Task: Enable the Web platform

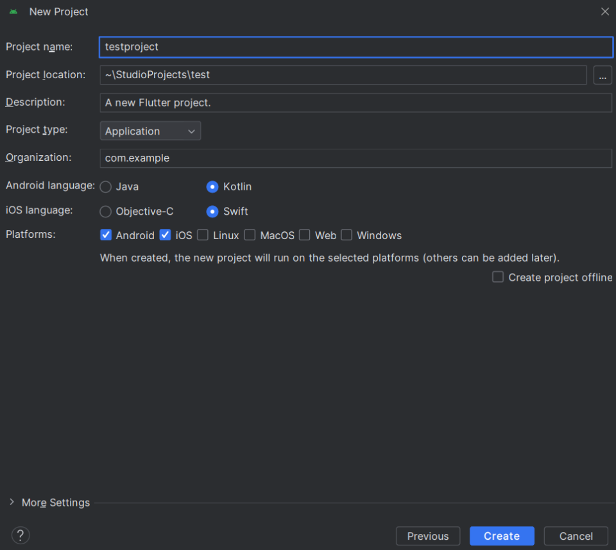Action: click(x=304, y=235)
